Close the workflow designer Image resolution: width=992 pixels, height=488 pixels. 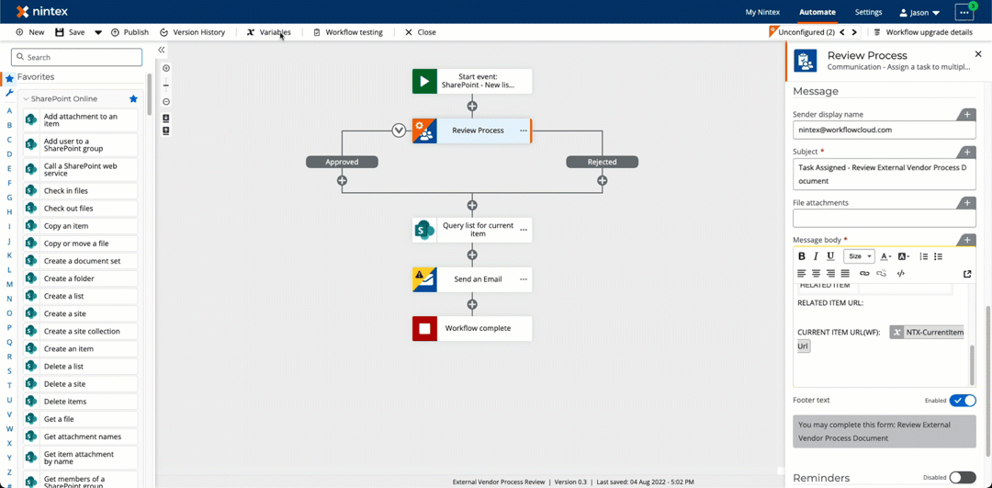pyautogui.click(x=420, y=32)
